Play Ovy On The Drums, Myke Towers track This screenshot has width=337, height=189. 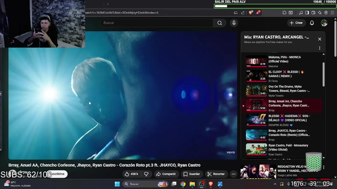[281, 91]
